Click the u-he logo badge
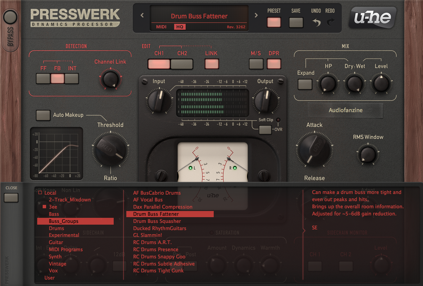Image resolution: width=423 pixels, height=286 pixels. tap(372, 17)
